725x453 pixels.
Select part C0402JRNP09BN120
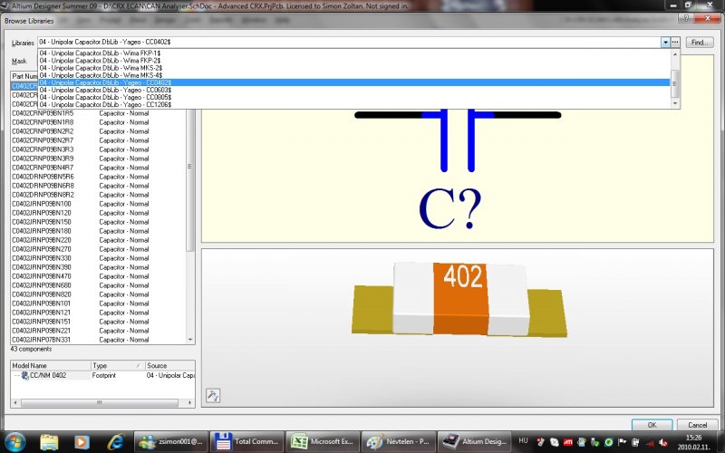click(x=98, y=213)
